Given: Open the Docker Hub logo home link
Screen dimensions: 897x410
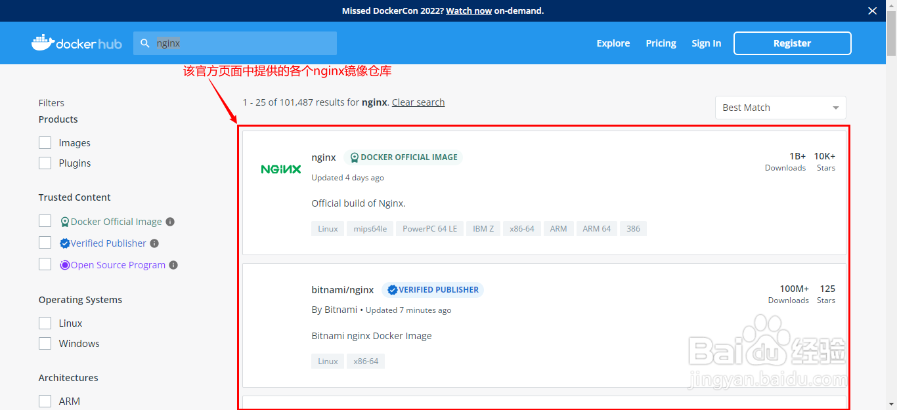Looking at the screenshot, I should click(x=77, y=43).
